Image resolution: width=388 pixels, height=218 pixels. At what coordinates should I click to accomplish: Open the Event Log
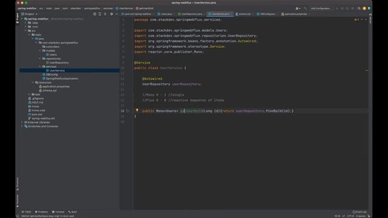360,212
